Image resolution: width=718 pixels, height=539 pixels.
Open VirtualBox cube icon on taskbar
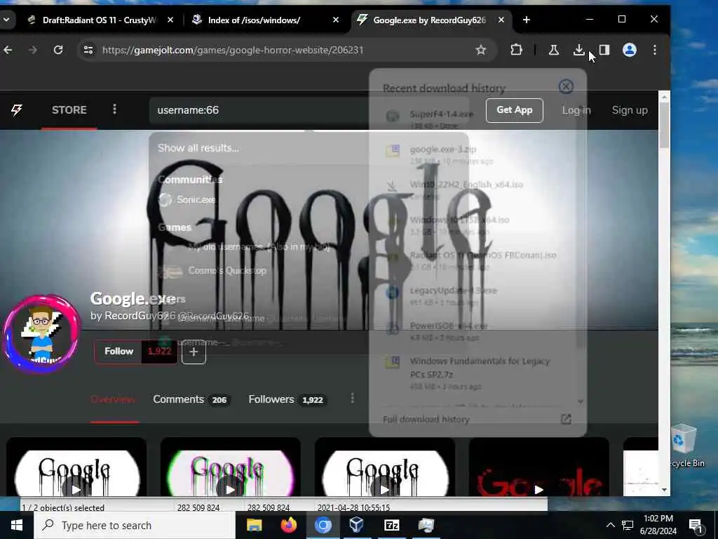357,525
